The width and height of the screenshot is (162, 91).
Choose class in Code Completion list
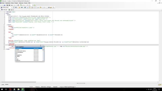29,50
